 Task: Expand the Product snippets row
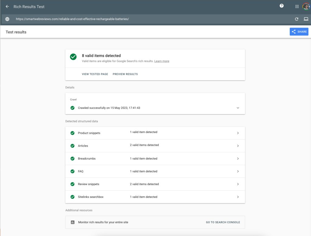pos(238,133)
